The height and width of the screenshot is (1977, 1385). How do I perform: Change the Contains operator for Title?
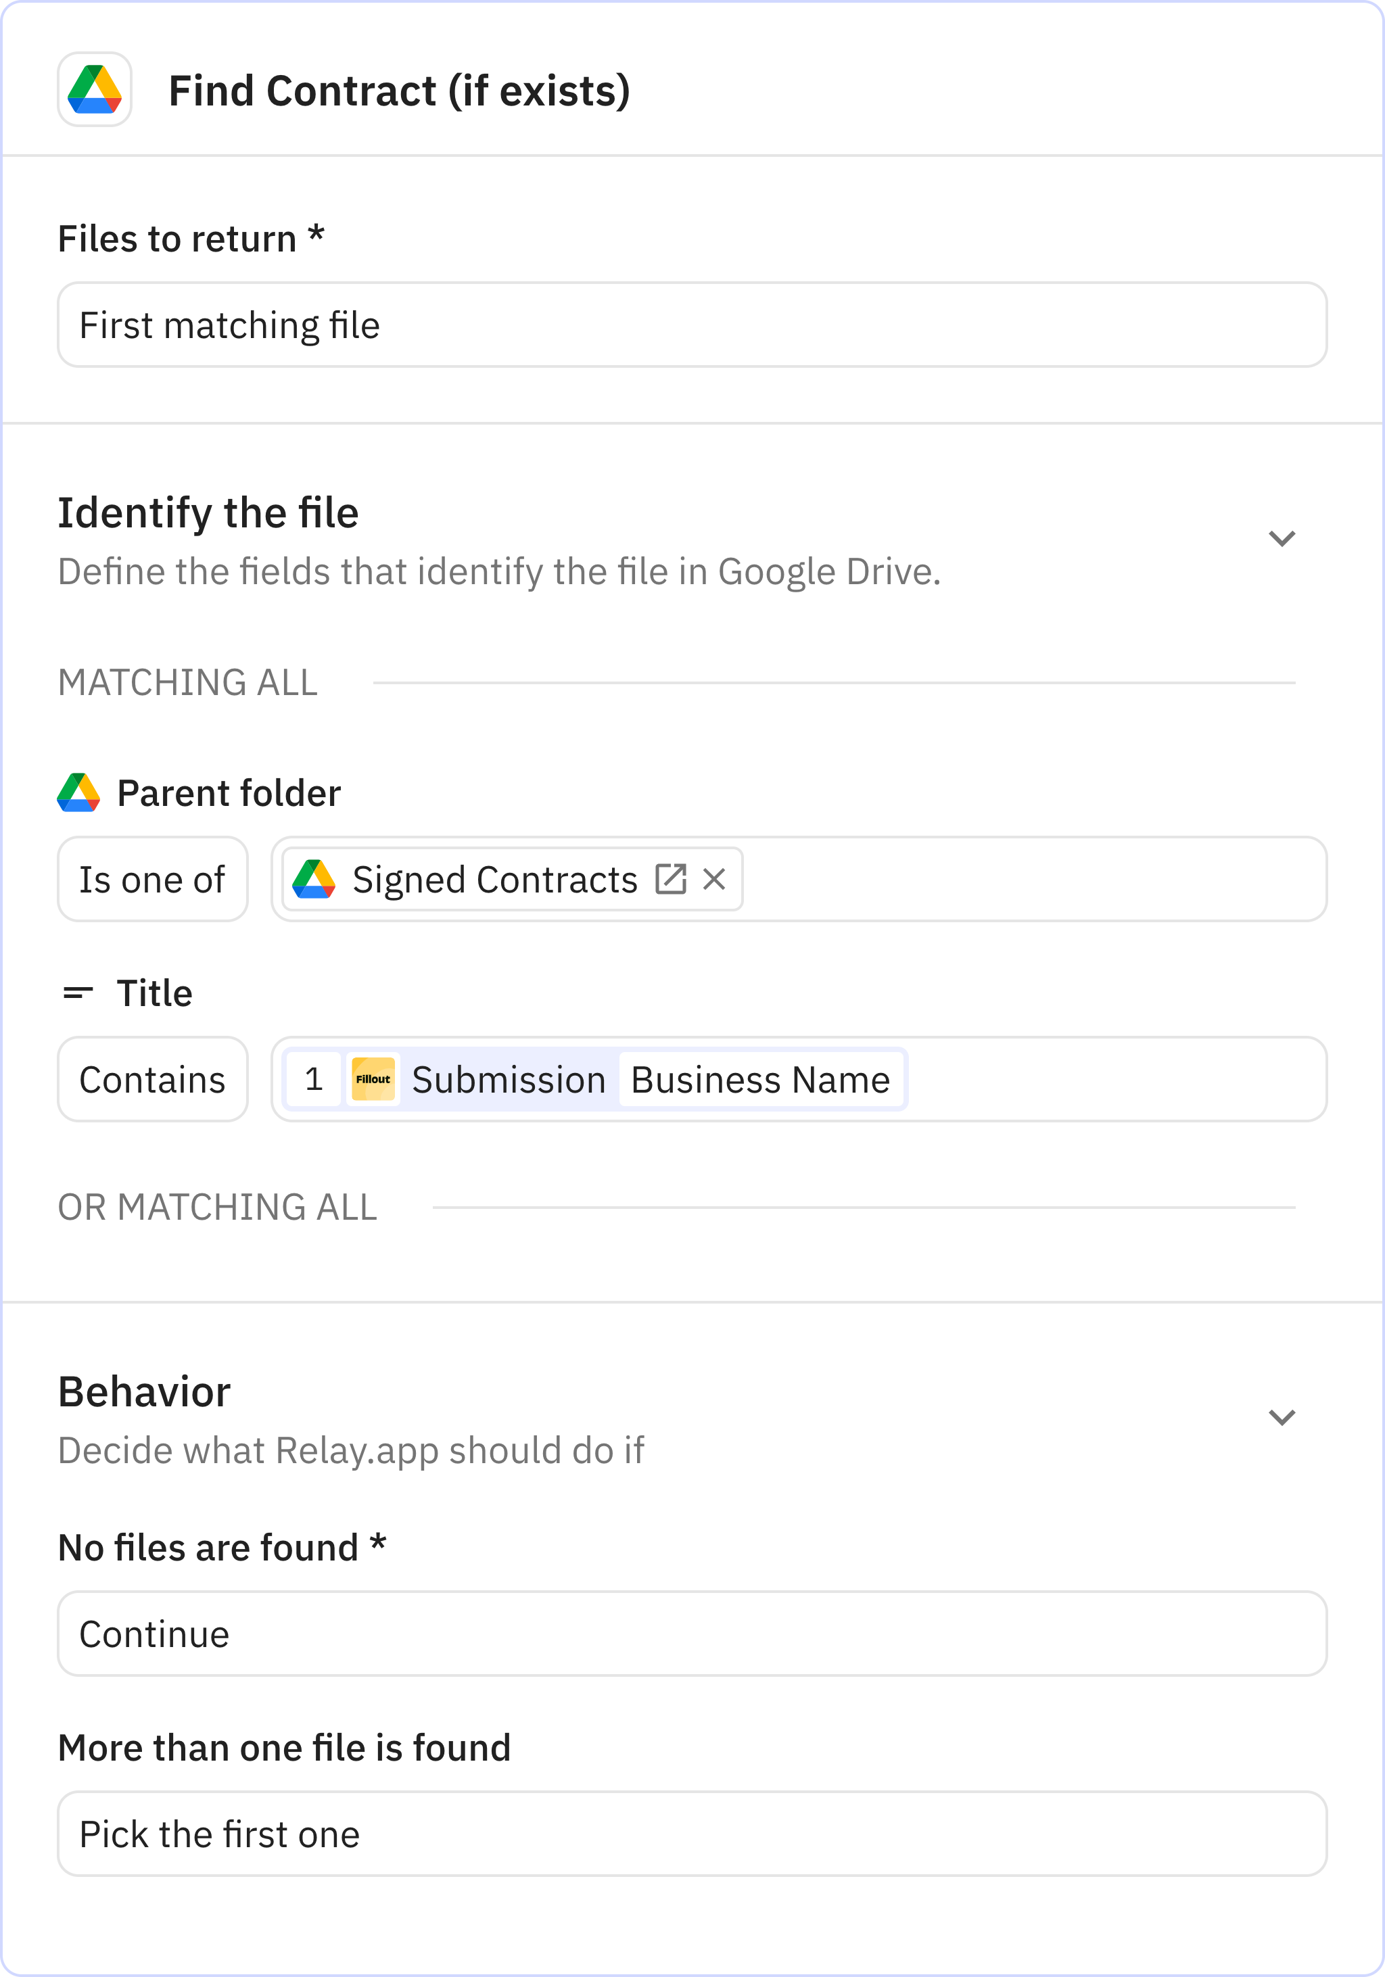[152, 1079]
